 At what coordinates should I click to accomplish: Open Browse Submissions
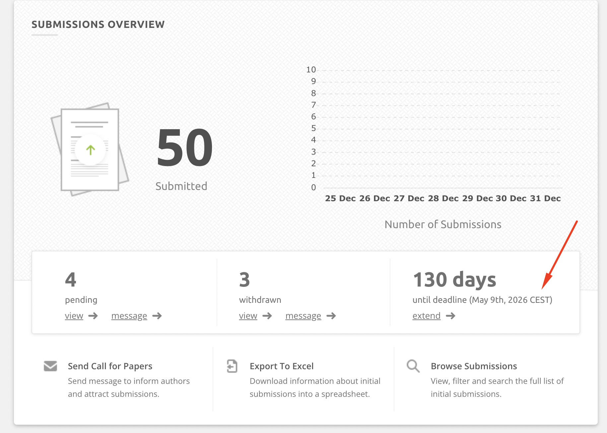[474, 366]
